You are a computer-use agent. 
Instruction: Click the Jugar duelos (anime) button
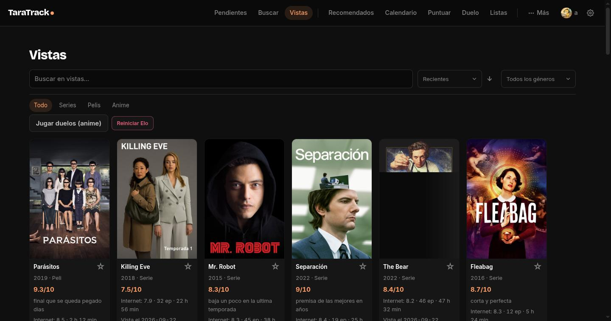pos(69,123)
